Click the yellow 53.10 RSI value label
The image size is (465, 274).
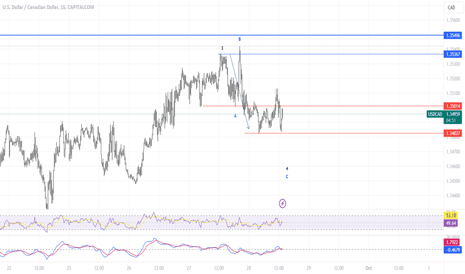coord(451,215)
